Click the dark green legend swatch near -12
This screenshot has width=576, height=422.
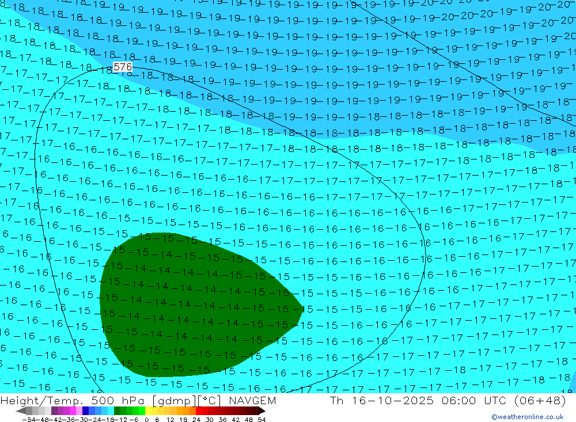[x=117, y=410]
